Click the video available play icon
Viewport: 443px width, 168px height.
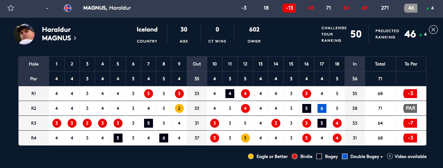pyautogui.click(x=390, y=157)
